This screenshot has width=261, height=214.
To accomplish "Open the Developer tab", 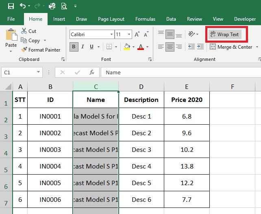I will pyautogui.click(x=245, y=19).
